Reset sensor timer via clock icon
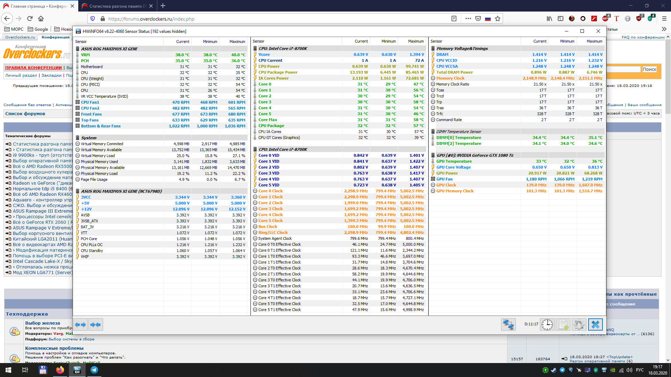671x377 pixels. [547, 325]
